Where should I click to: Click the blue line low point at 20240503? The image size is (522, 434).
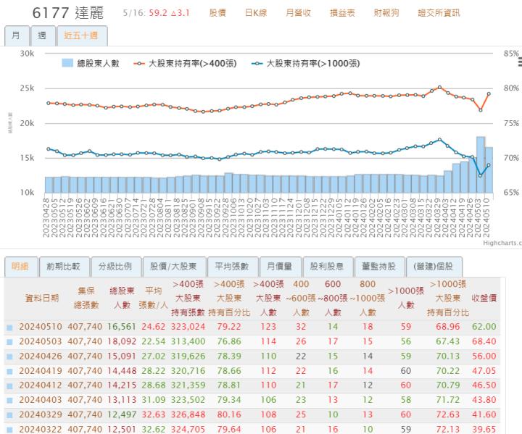(481, 175)
